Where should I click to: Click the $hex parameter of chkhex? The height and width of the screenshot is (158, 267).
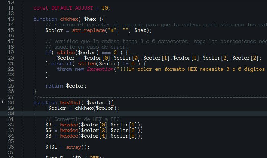pyautogui.click(x=90, y=19)
